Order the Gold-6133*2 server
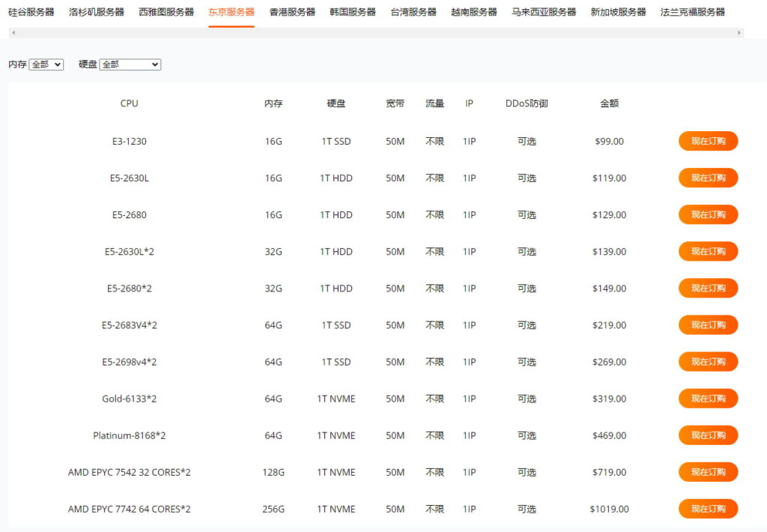 (x=708, y=398)
